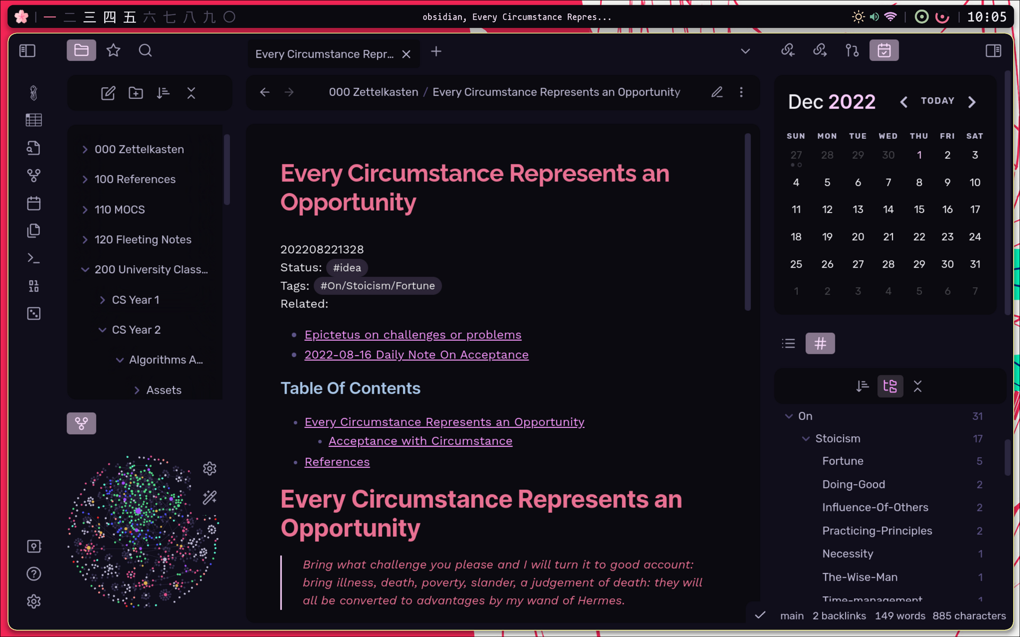Select December 15 in the calendar
Image resolution: width=1020 pixels, height=637 pixels.
click(x=919, y=210)
